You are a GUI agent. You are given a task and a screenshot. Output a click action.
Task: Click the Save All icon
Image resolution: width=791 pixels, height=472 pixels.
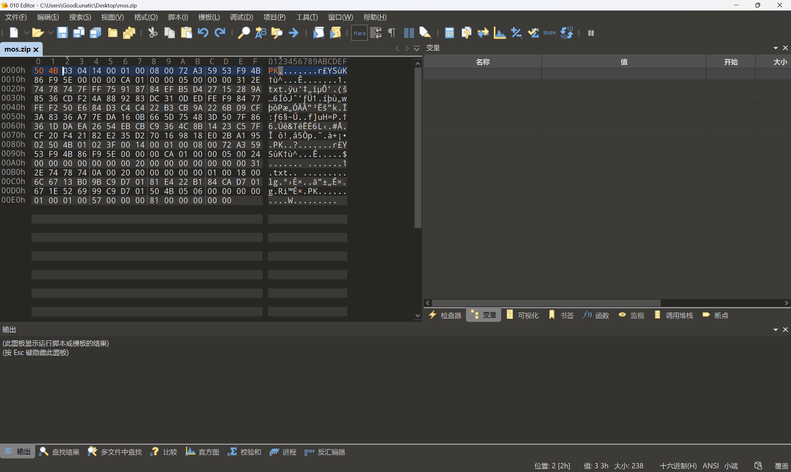pos(95,33)
